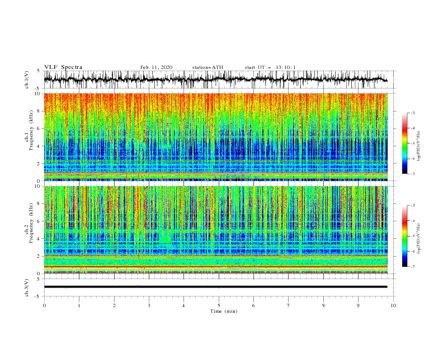Click time axis tick label "1"
The image size is (443, 343).
[x=79, y=305]
